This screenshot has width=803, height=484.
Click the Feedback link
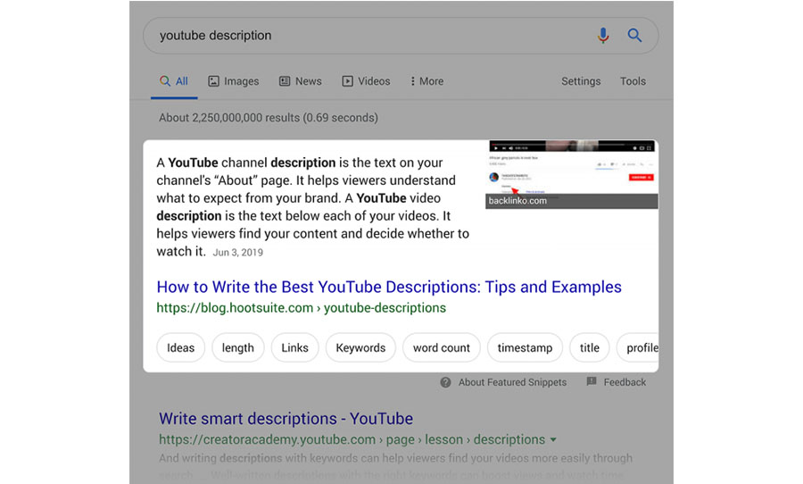625,382
